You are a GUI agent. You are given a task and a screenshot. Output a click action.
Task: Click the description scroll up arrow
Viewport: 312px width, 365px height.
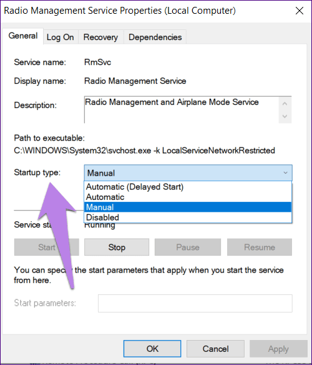(x=285, y=104)
